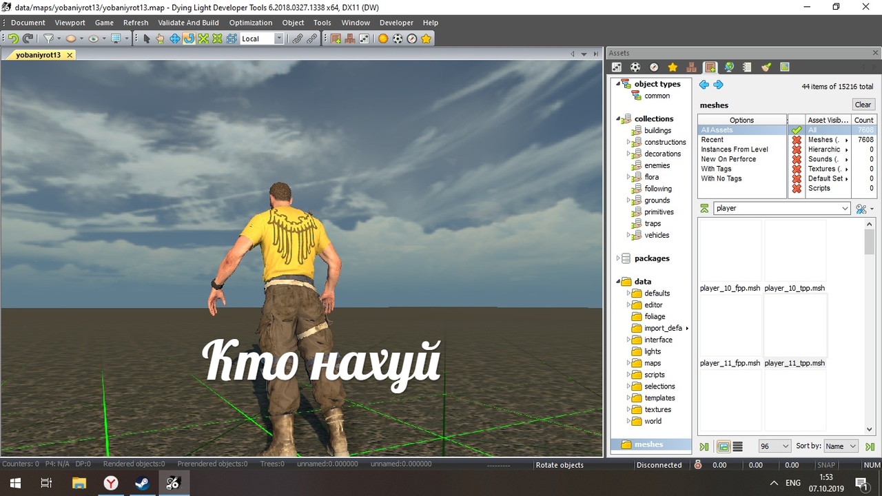This screenshot has width=882, height=496.
Task: Toggle Textures asset visibility red X
Action: pyautogui.click(x=797, y=169)
